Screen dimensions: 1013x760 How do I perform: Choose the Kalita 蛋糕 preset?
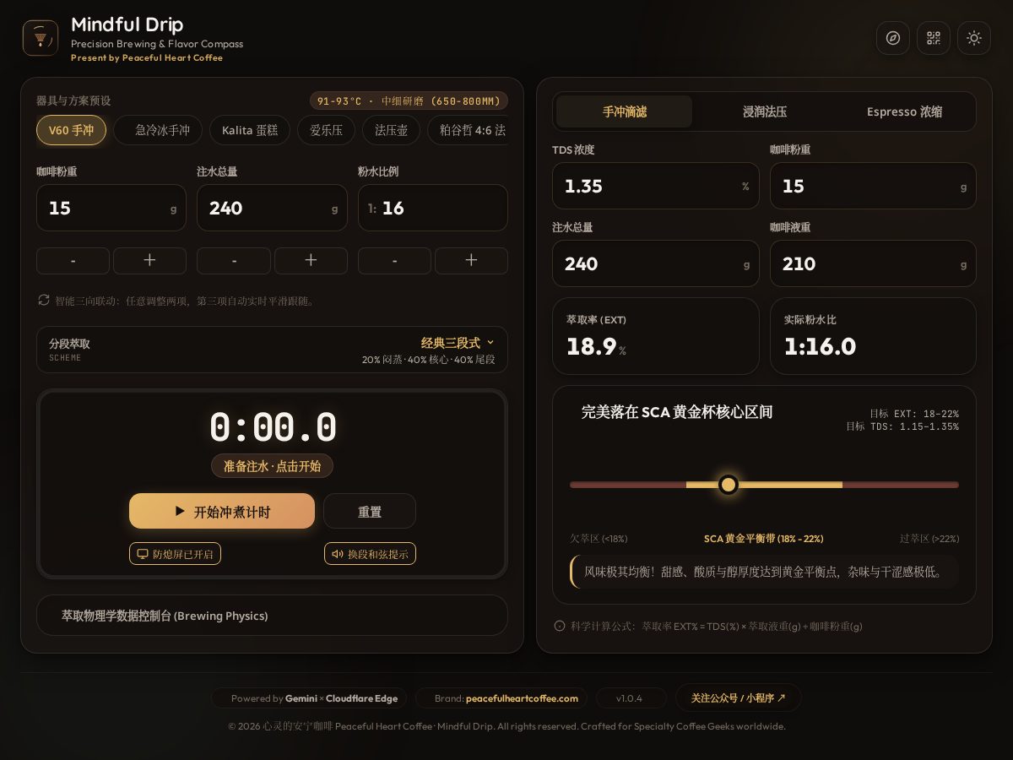click(250, 130)
